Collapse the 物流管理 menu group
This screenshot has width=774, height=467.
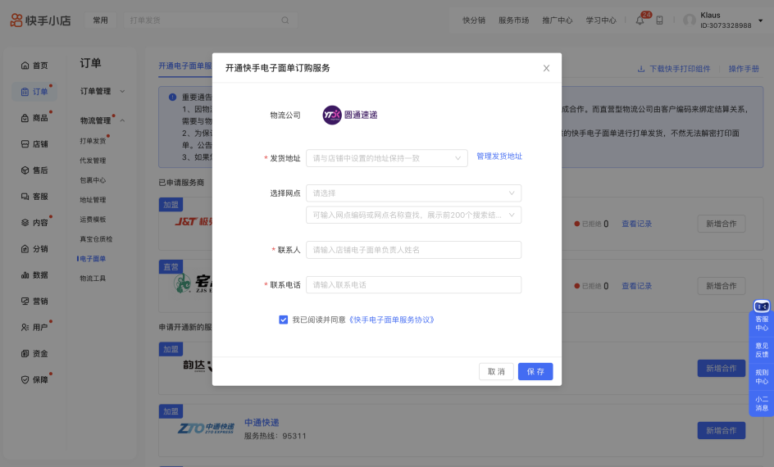[x=122, y=121]
